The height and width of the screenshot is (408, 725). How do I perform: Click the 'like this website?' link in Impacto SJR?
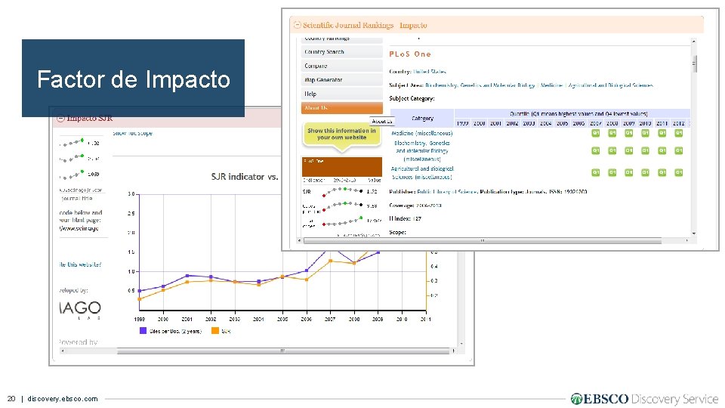tap(80, 264)
